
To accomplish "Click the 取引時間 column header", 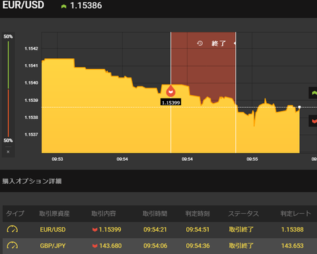I will (x=155, y=214).
